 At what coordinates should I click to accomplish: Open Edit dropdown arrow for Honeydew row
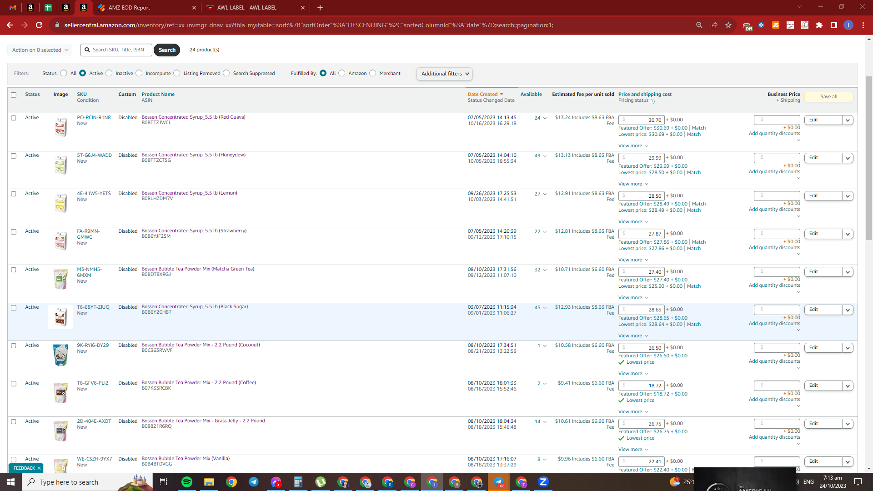click(x=848, y=158)
